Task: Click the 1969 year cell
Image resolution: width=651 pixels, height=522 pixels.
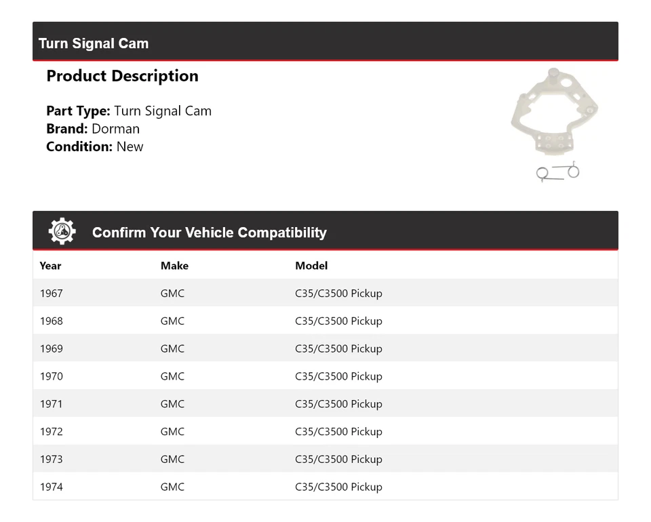Action: (x=51, y=349)
